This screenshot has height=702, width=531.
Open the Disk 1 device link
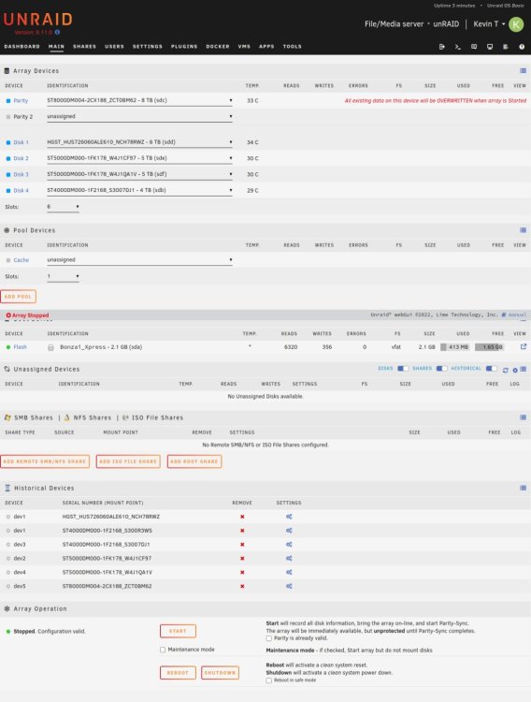click(21, 142)
